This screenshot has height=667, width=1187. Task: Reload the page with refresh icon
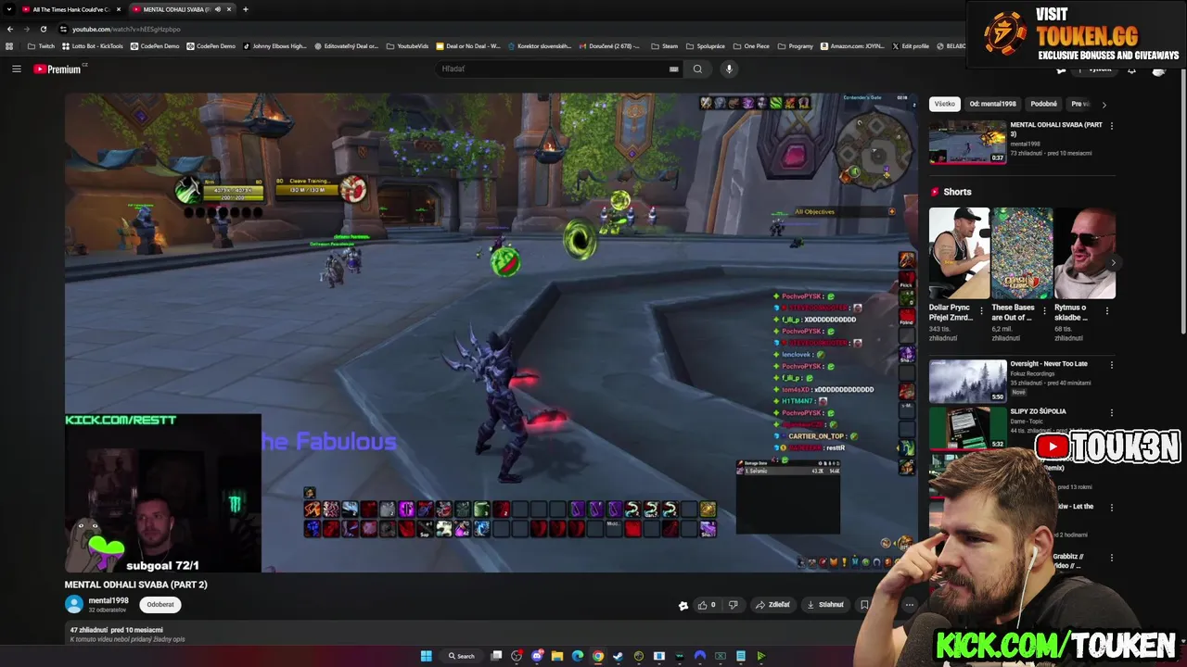(43, 29)
